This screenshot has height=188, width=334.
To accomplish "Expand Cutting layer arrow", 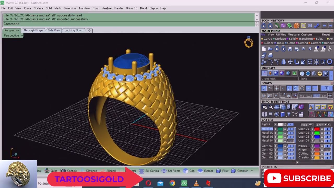I will tap(312, 154).
